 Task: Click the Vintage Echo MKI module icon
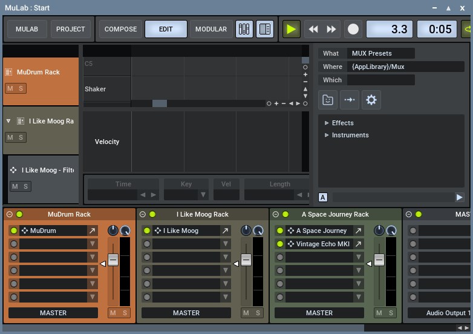[x=291, y=244]
